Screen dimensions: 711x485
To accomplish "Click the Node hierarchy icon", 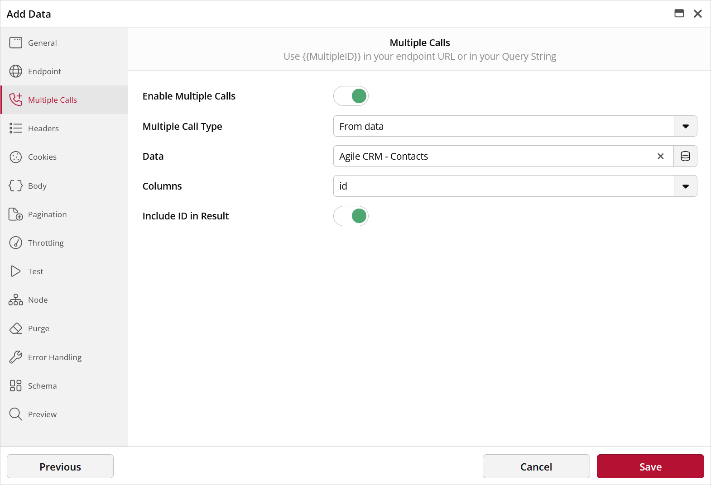I will coord(16,300).
